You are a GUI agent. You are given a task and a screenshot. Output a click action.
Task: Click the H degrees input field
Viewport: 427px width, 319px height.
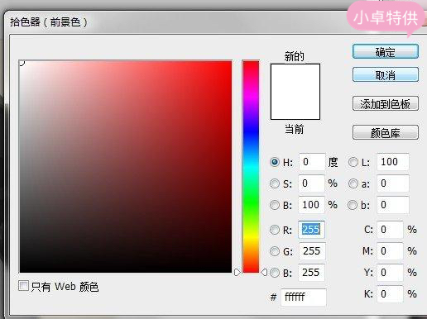312,162
